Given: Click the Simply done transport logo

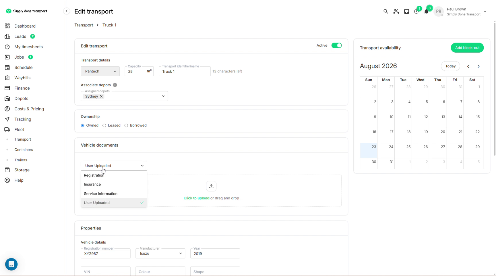Looking at the screenshot, I should point(26,11).
